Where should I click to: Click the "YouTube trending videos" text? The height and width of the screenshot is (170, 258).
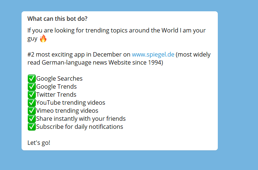(x=71, y=103)
